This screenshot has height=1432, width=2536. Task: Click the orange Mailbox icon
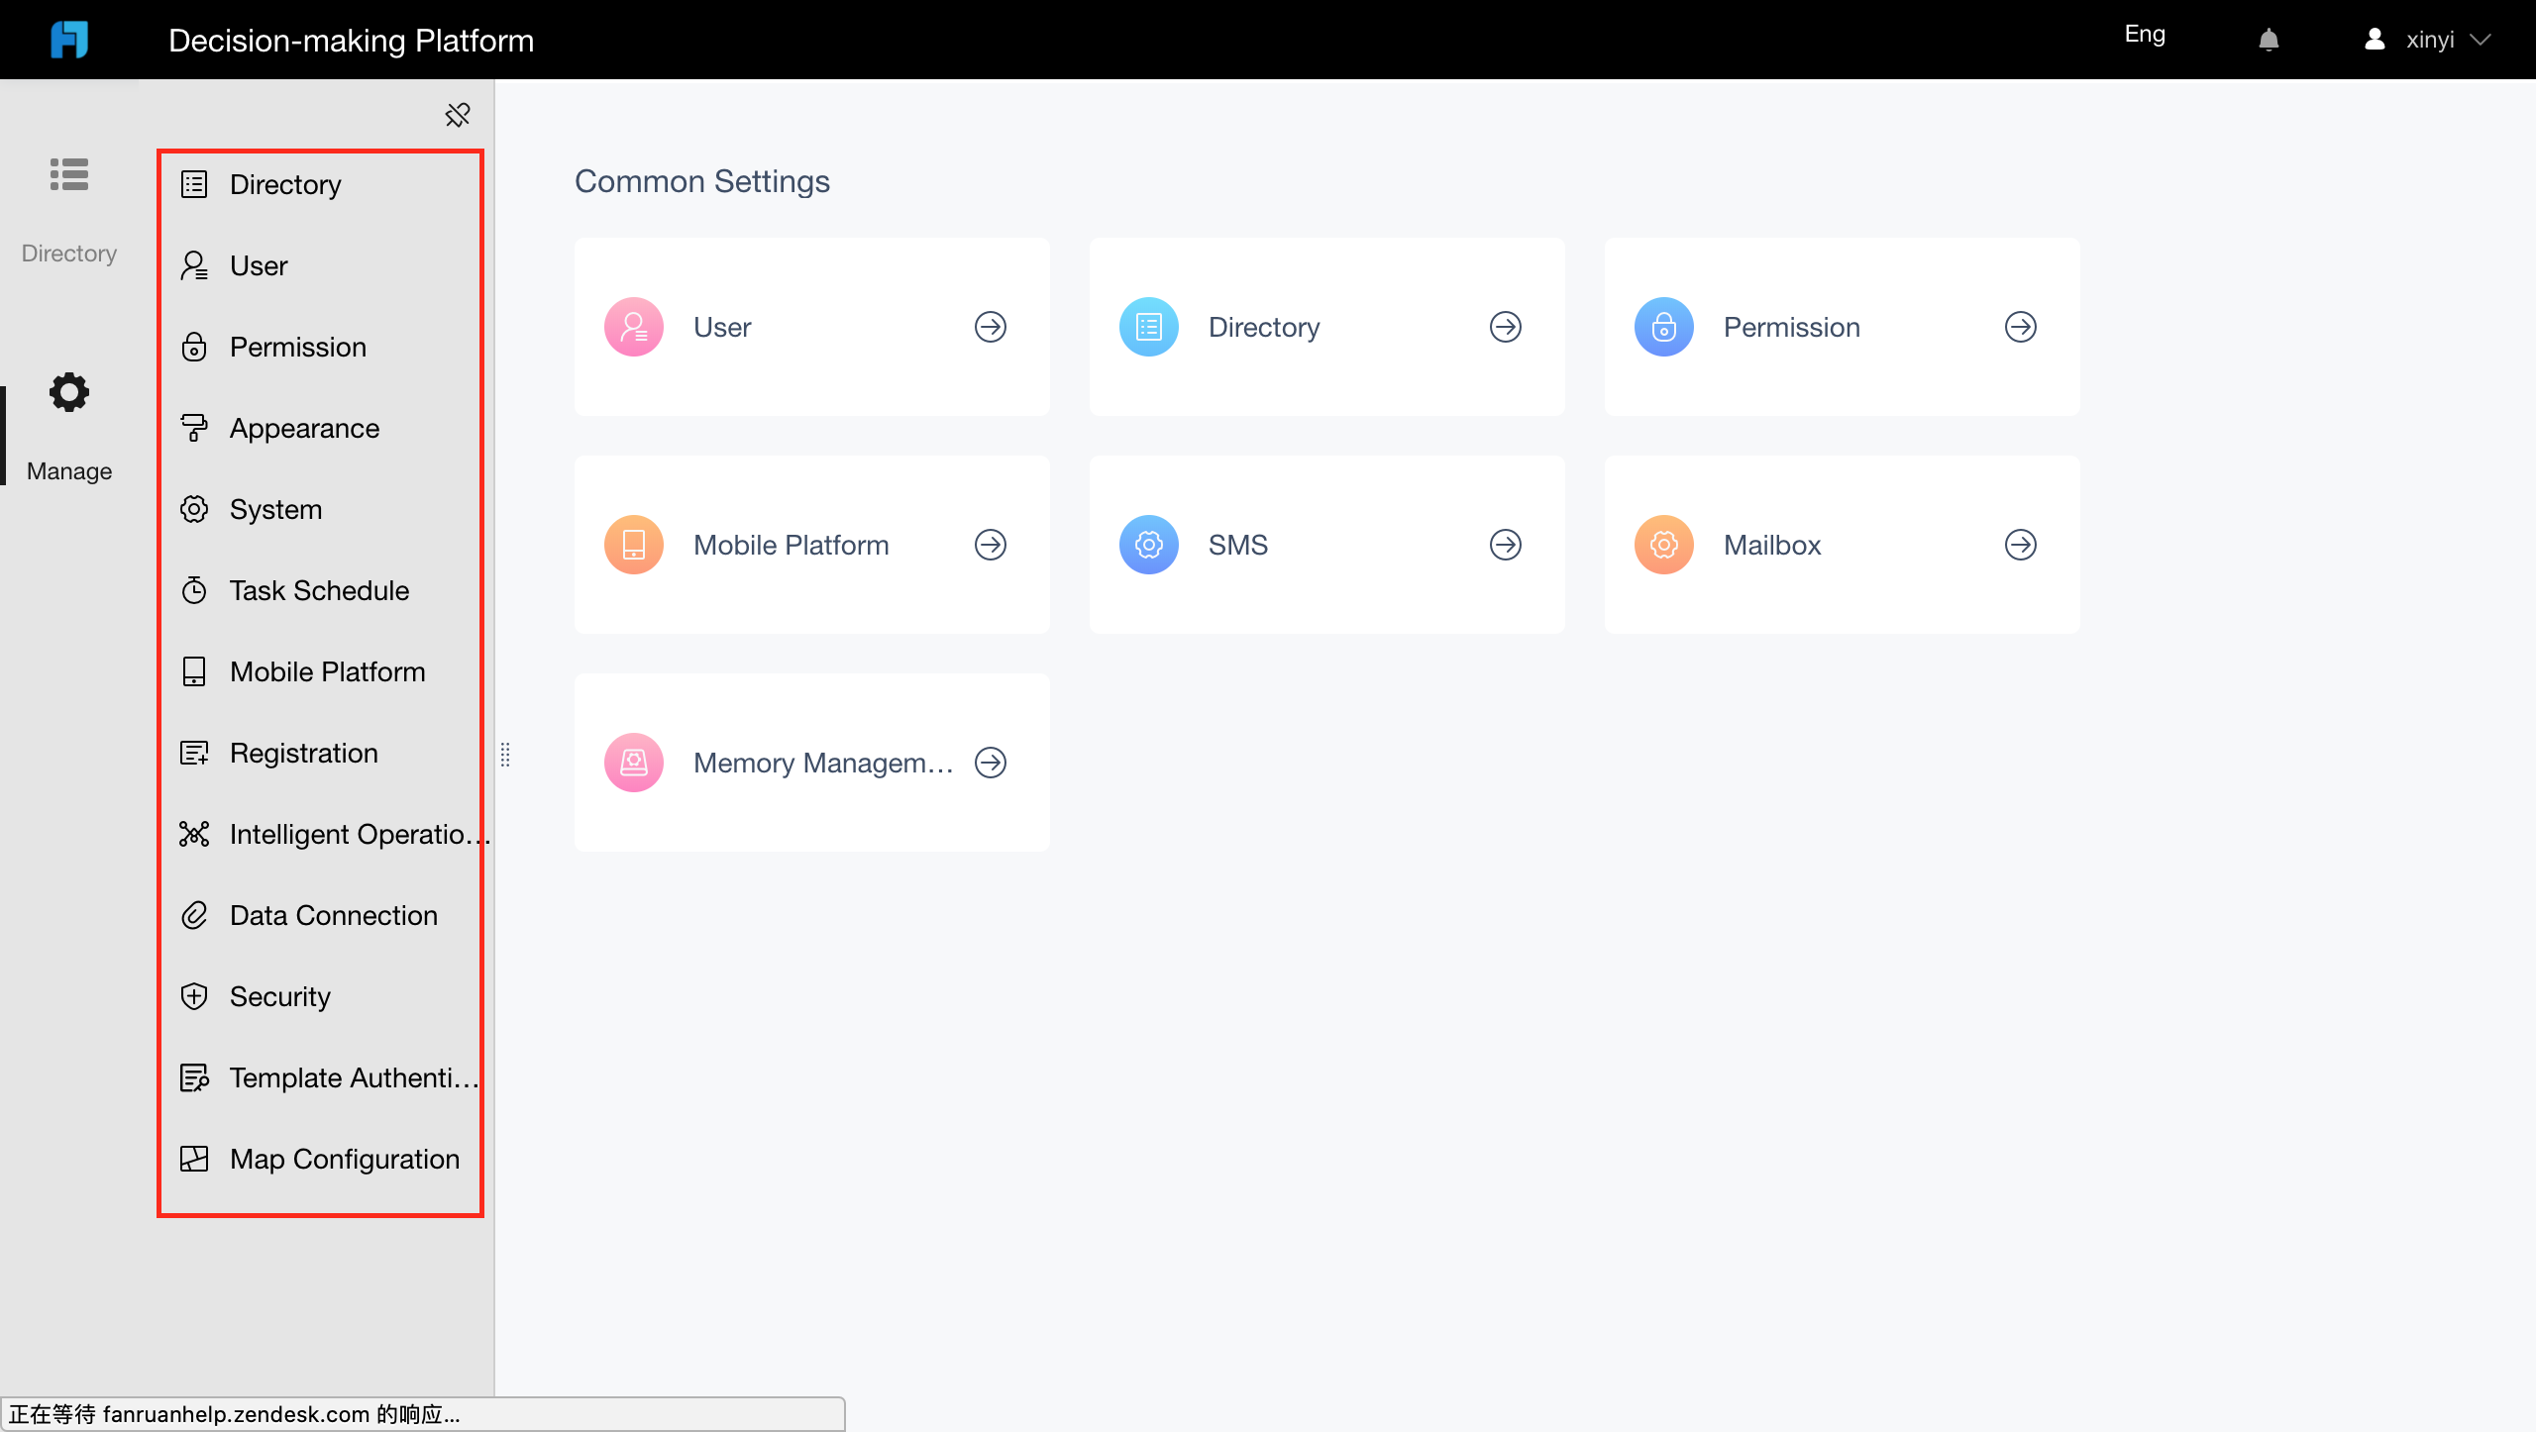[x=1664, y=545]
